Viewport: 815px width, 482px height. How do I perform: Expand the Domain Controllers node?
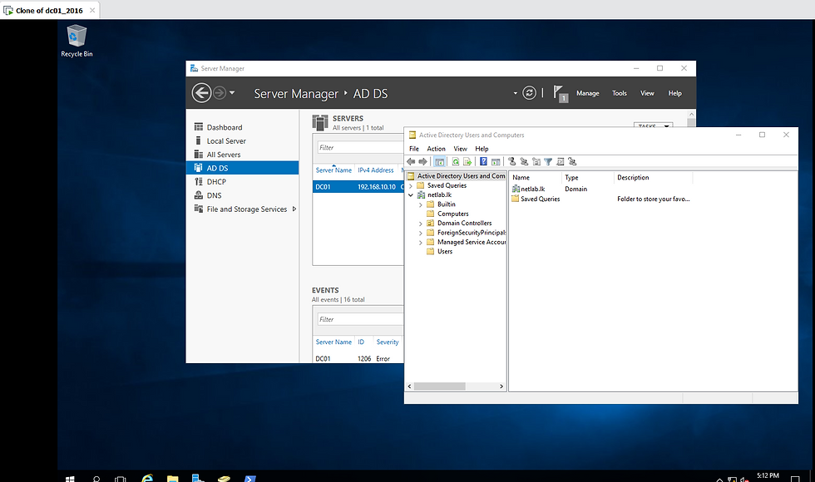pos(421,224)
